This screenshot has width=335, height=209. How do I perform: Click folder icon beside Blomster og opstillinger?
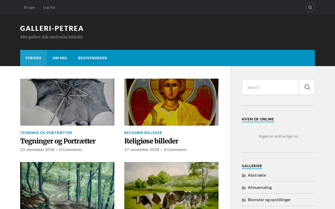point(244,200)
